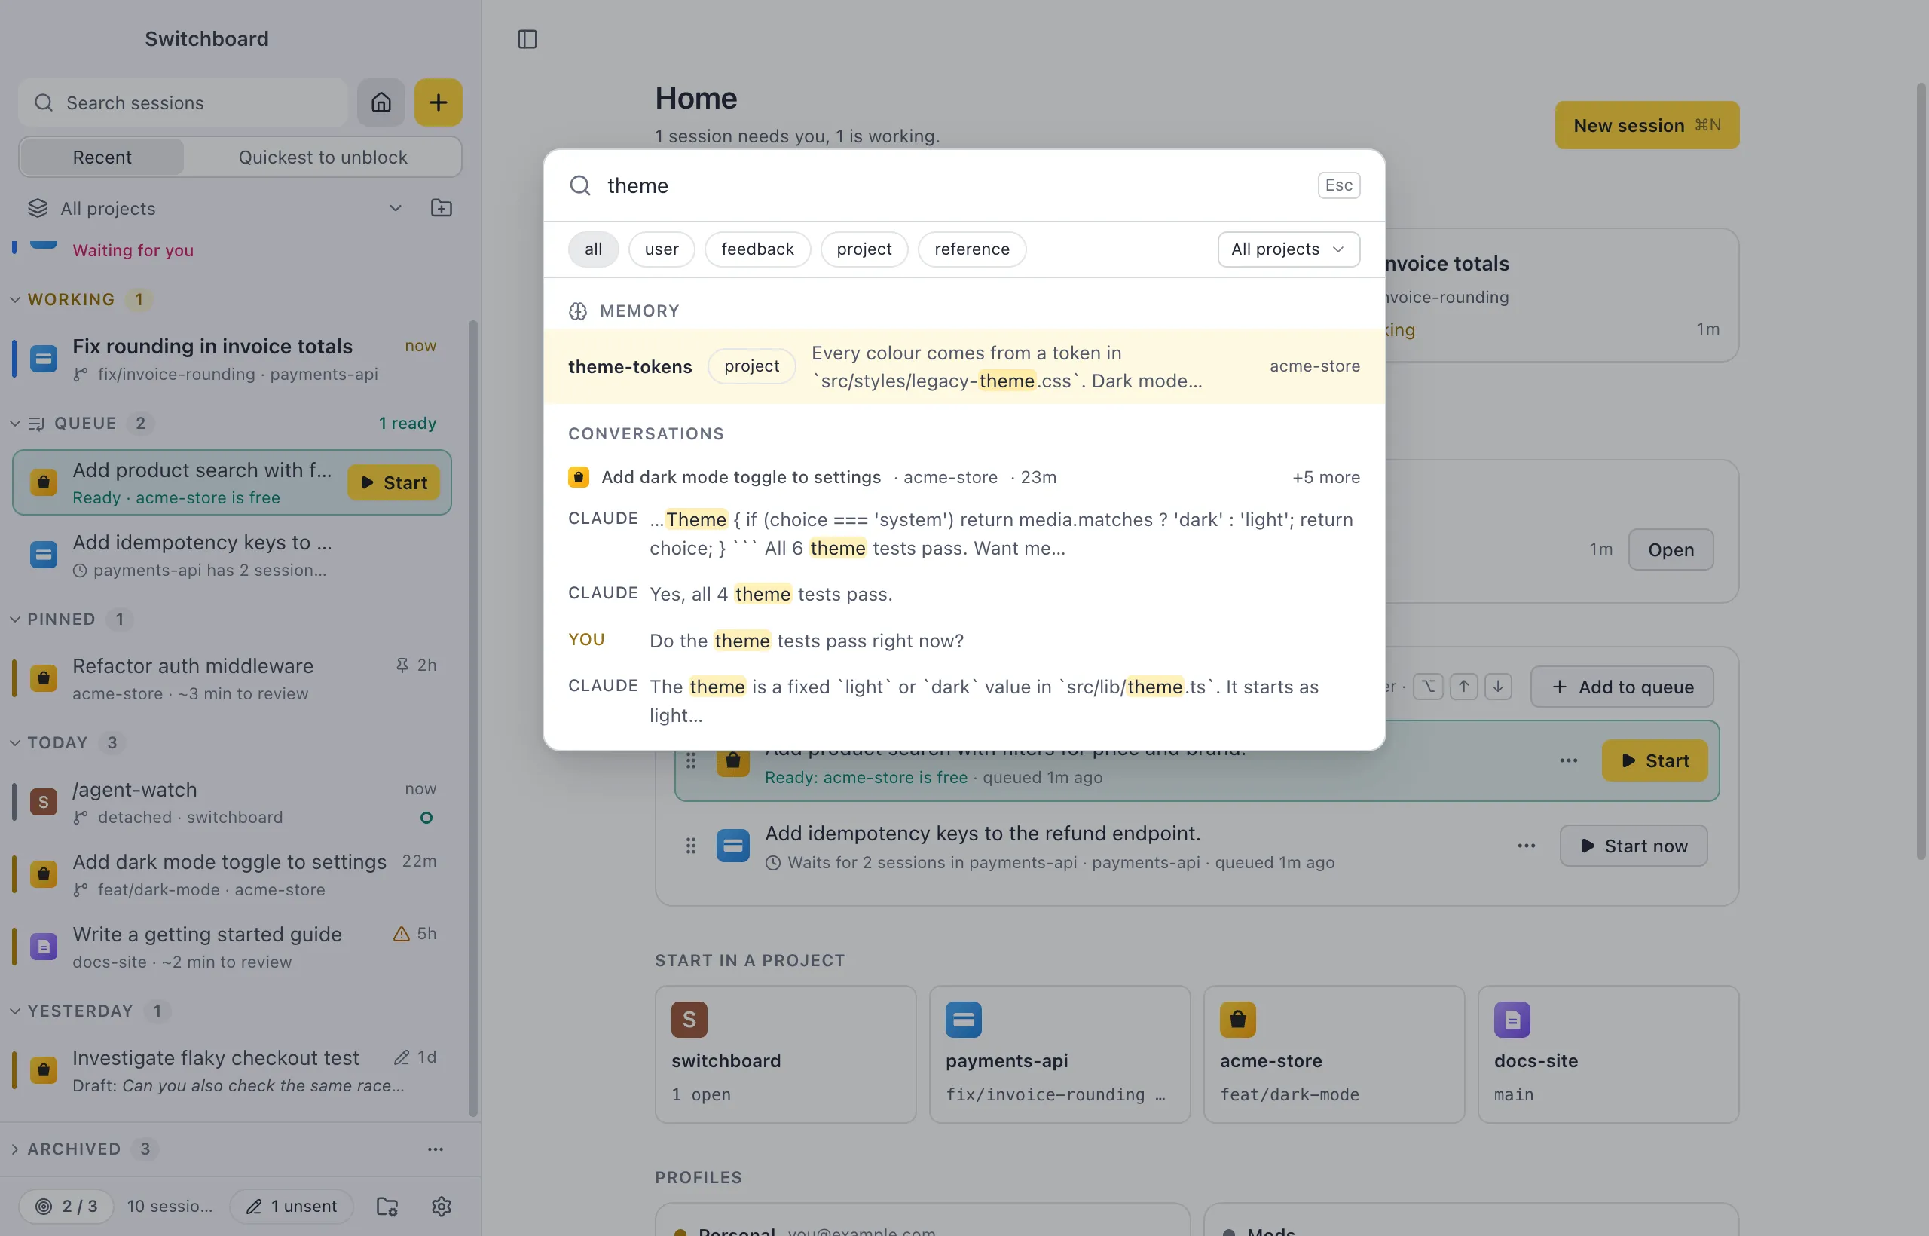Click Add to queue button
Viewport: 1929px width, 1236px height.
tap(1622, 687)
